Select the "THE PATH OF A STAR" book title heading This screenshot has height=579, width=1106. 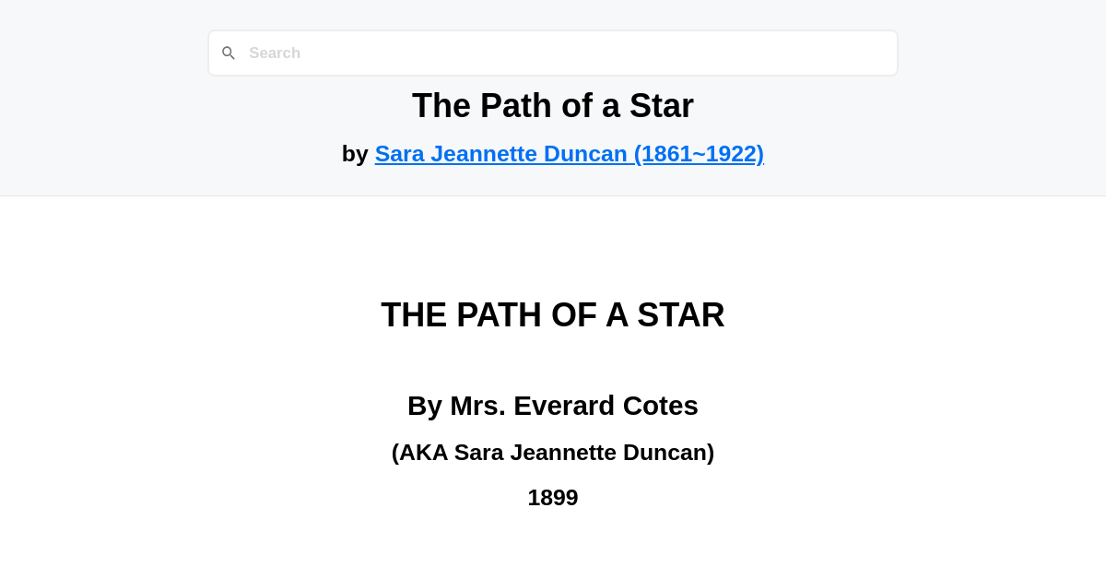pyautogui.click(x=552, y=314)
